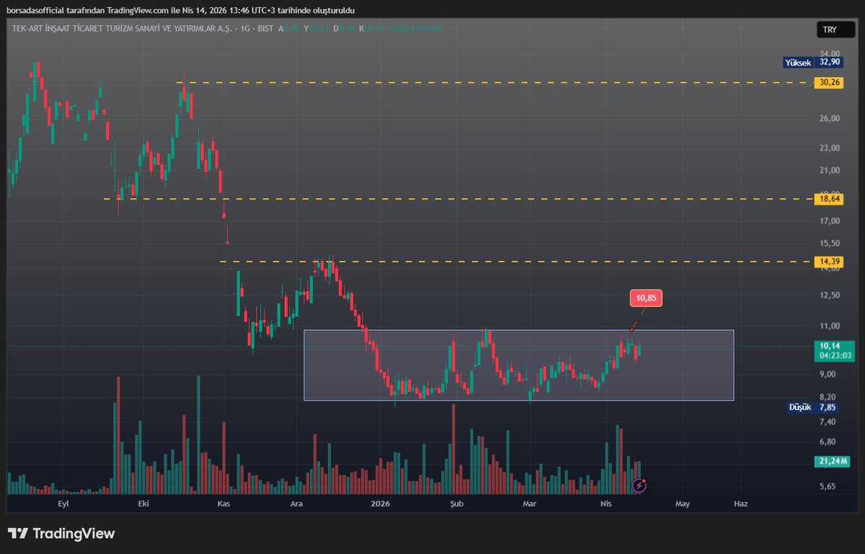
Task: Click the May month label on time axis
Action: pos(683,504)
